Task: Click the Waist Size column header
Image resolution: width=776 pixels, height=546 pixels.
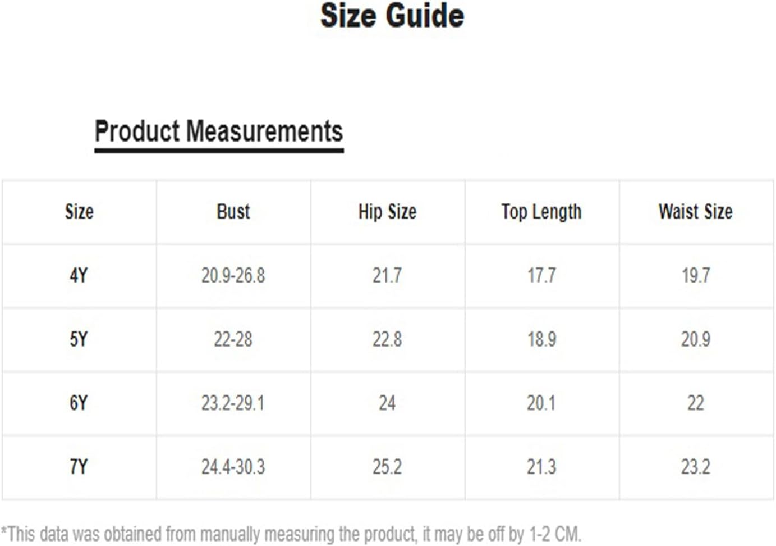Action: 695,212
